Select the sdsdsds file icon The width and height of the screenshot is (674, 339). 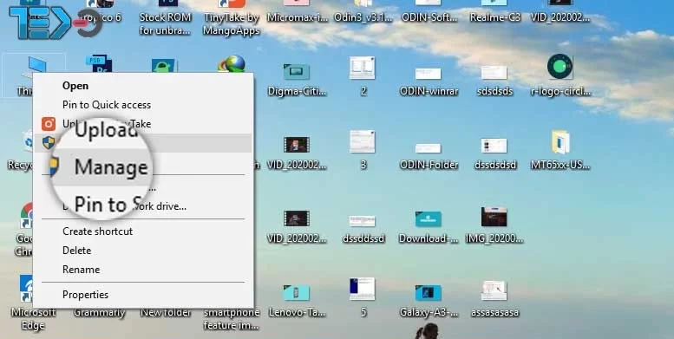tap(494, 73)
